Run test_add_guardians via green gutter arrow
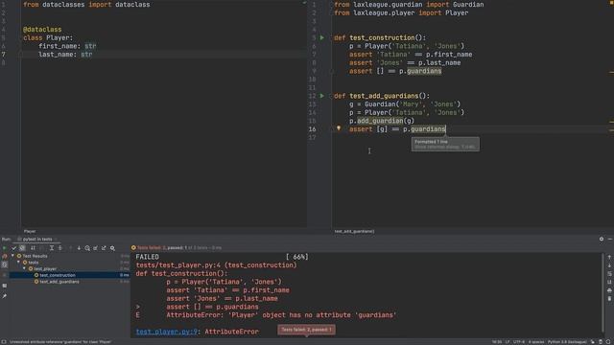This screenshot has width=614, height=345. (x=322, y=96)
